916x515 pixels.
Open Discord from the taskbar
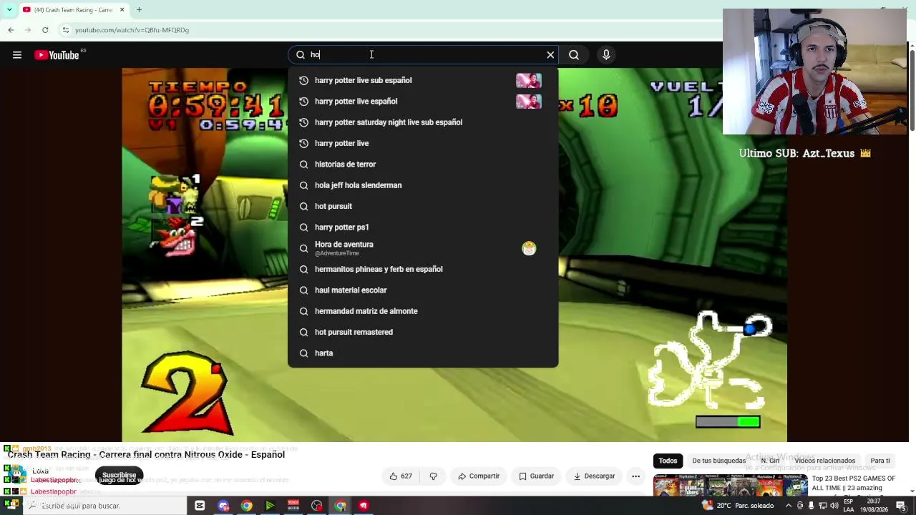(223, 506)
